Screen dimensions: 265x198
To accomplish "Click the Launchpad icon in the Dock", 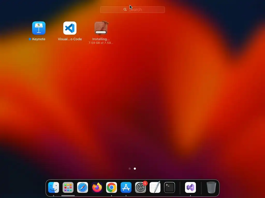I will coord(68,187).
